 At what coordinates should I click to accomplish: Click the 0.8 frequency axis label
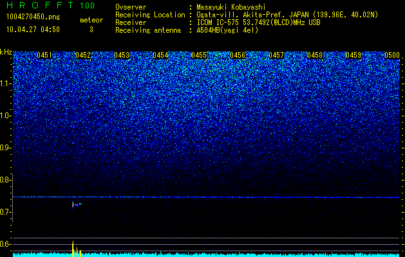click(x=5, y=180)
